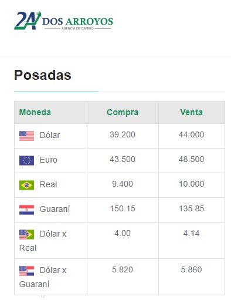
Task: Click the Guaraní currency label
Action: click(55, 209)
